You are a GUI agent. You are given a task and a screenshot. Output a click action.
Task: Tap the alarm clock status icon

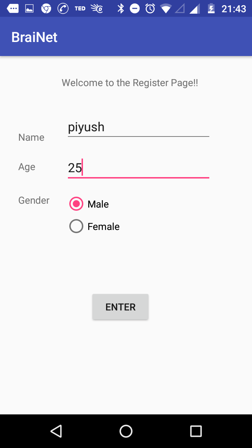click(x=150, y=8)
